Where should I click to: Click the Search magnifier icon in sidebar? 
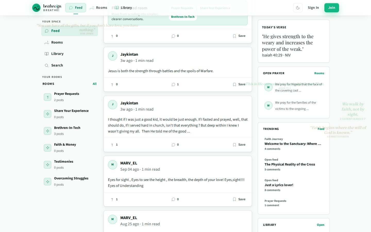click(47, 65)
